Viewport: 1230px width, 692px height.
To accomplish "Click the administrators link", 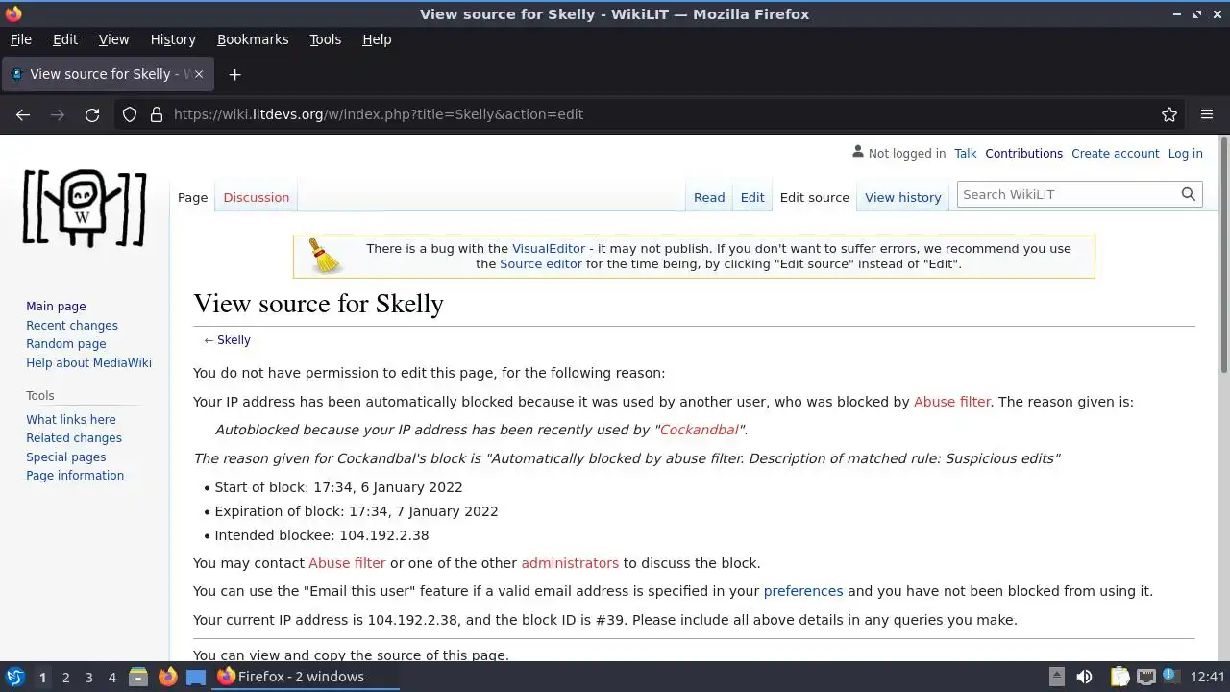I will (x=570, y=563).
